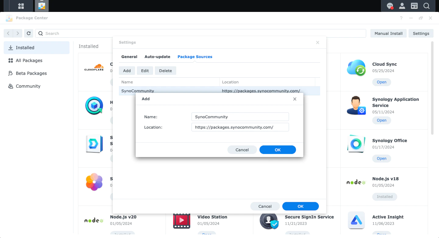Confirm the Add dialog with OK

pyautogui.click(x=278, y=150)
